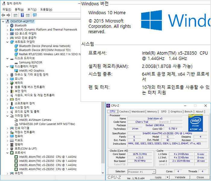Click the Device Manager scroll down arrow
Screen dimensions: 211x181
103,173
